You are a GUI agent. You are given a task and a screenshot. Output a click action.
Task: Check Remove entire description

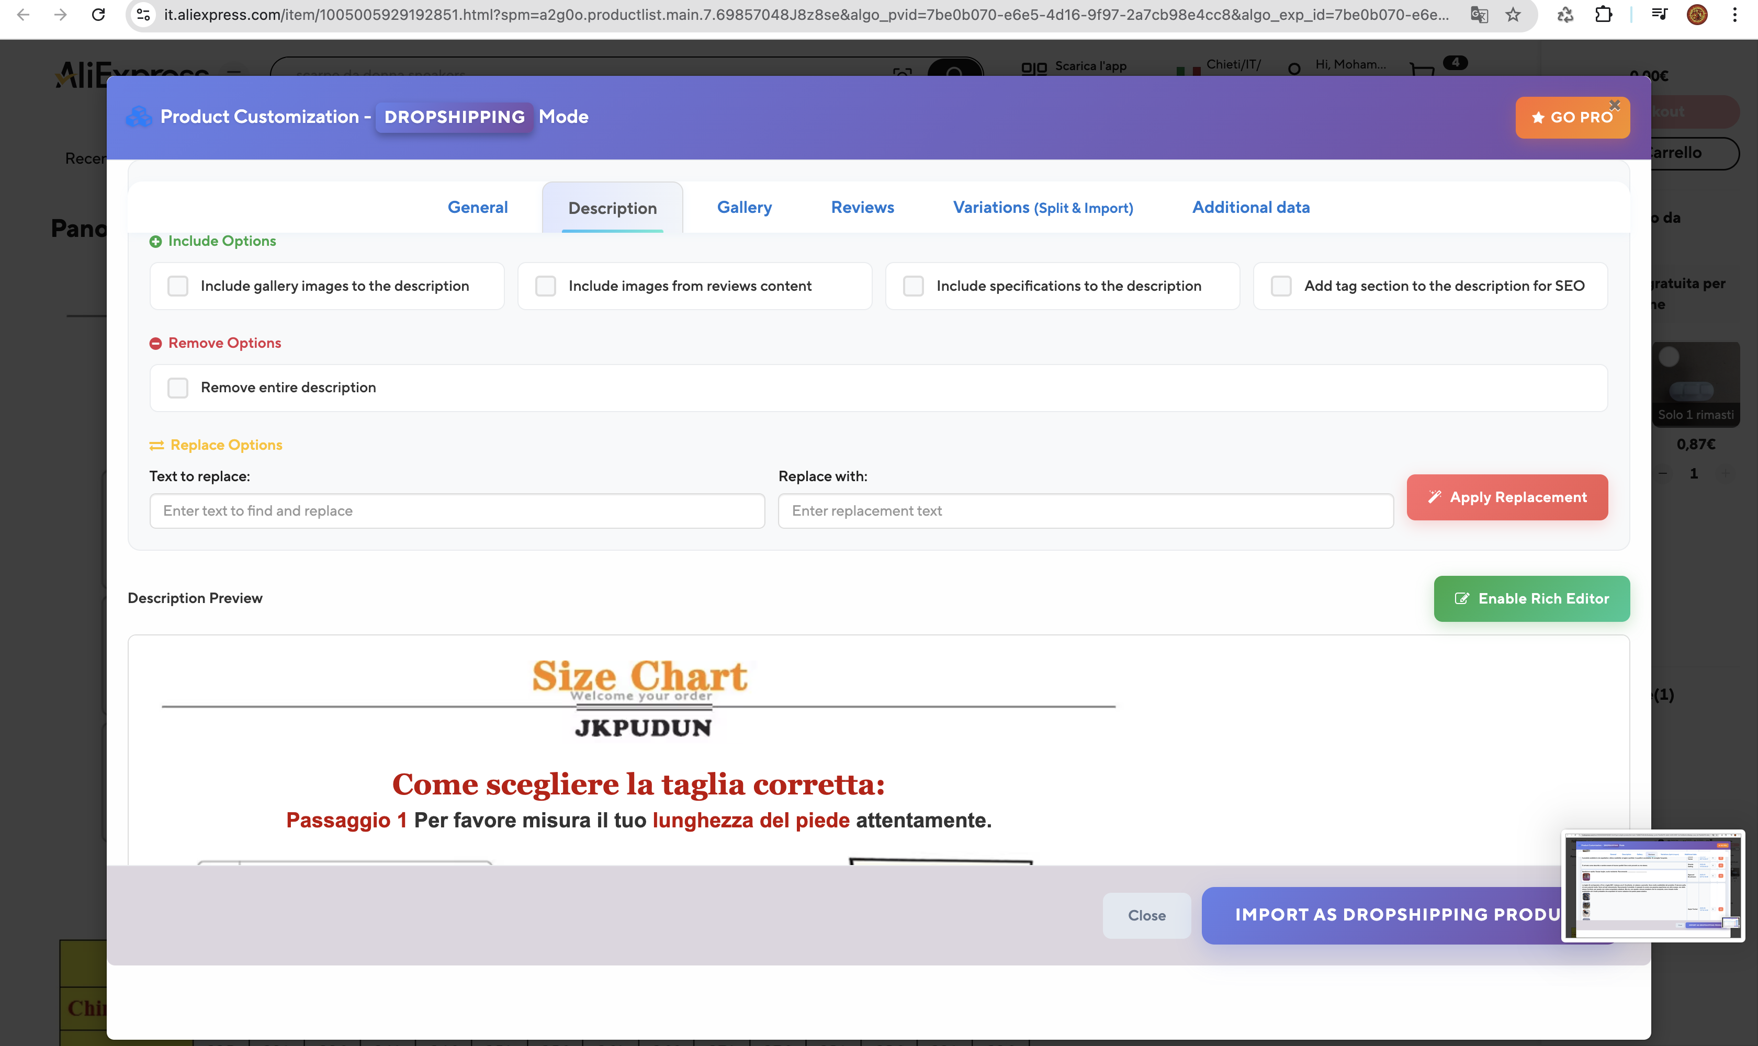click(178, 388)
